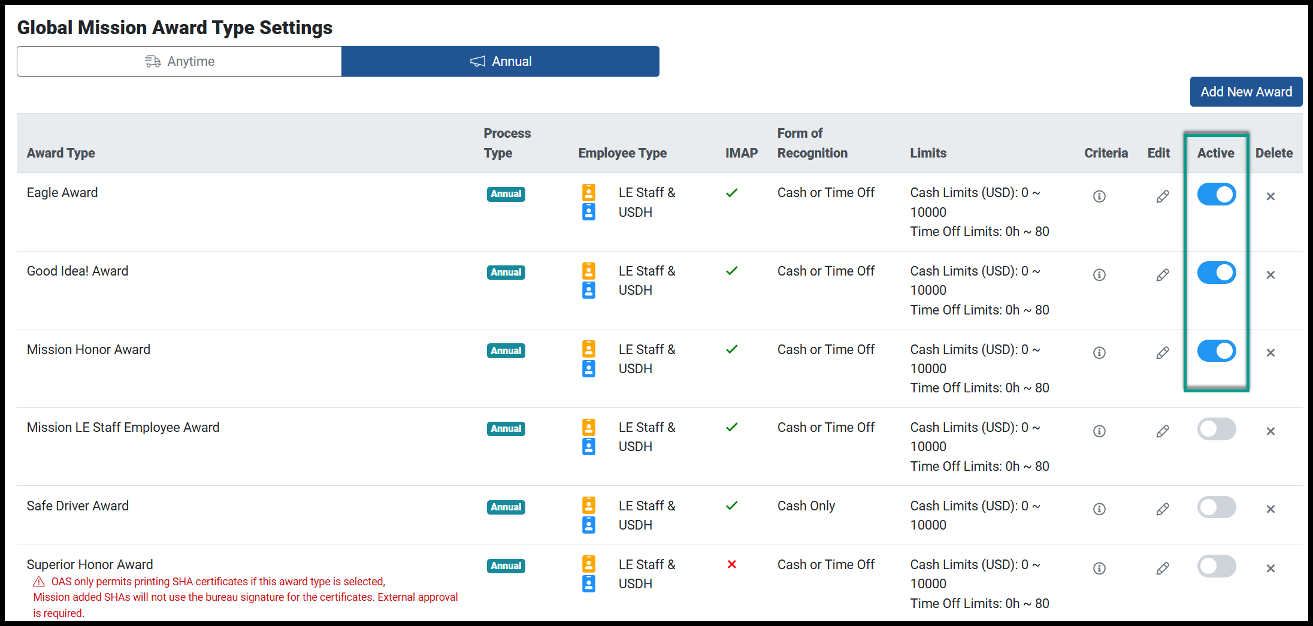
Task: Click orange LE Staff icon in Eagle Award row
Action: pyautogui.click(x=589, y=192)
